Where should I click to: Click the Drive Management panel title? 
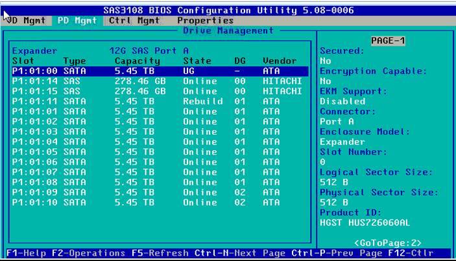click(x=228, y=31)
